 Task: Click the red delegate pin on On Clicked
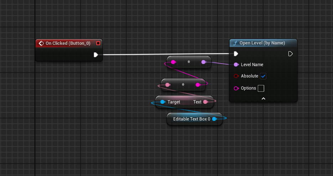tap(98, 43)
